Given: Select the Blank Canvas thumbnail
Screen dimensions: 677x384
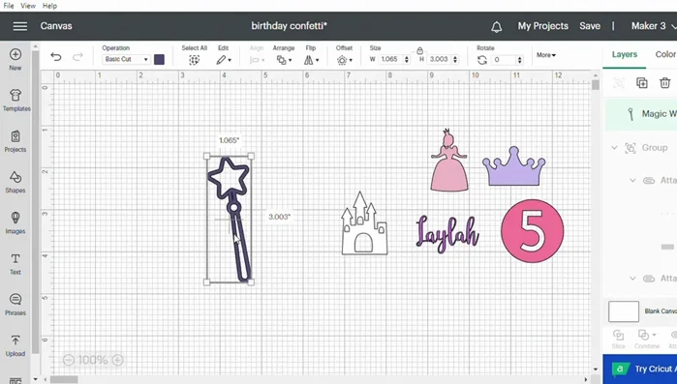Looking at the screenshot, I should tap(624, 311).
